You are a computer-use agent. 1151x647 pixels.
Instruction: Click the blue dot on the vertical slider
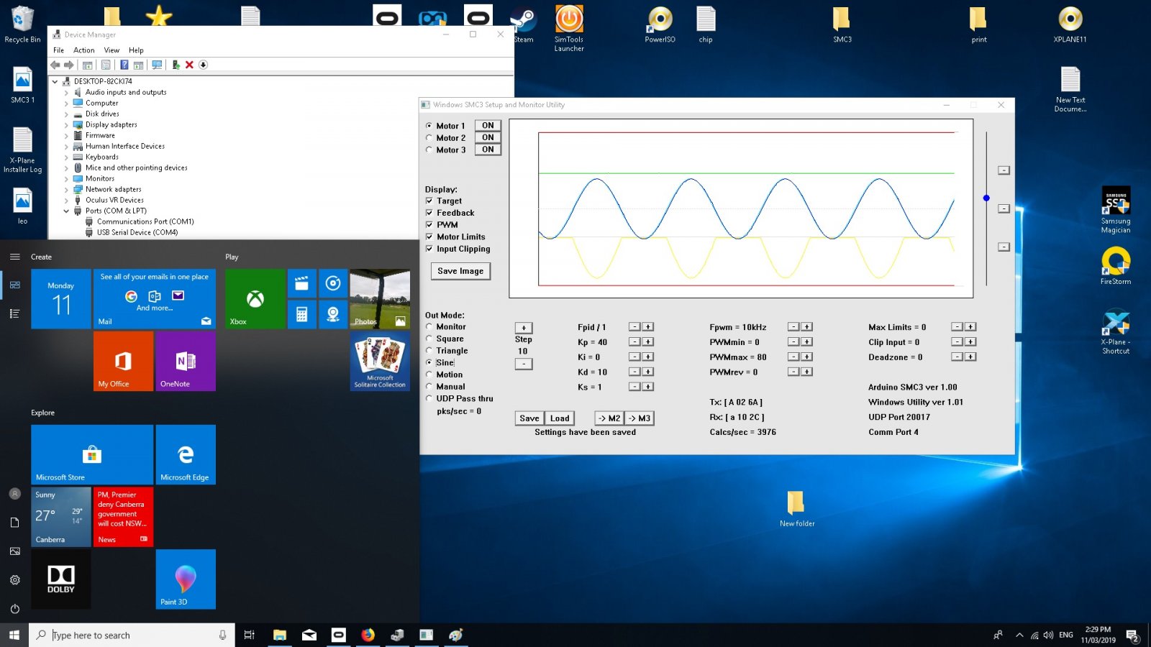pos(986,198)
